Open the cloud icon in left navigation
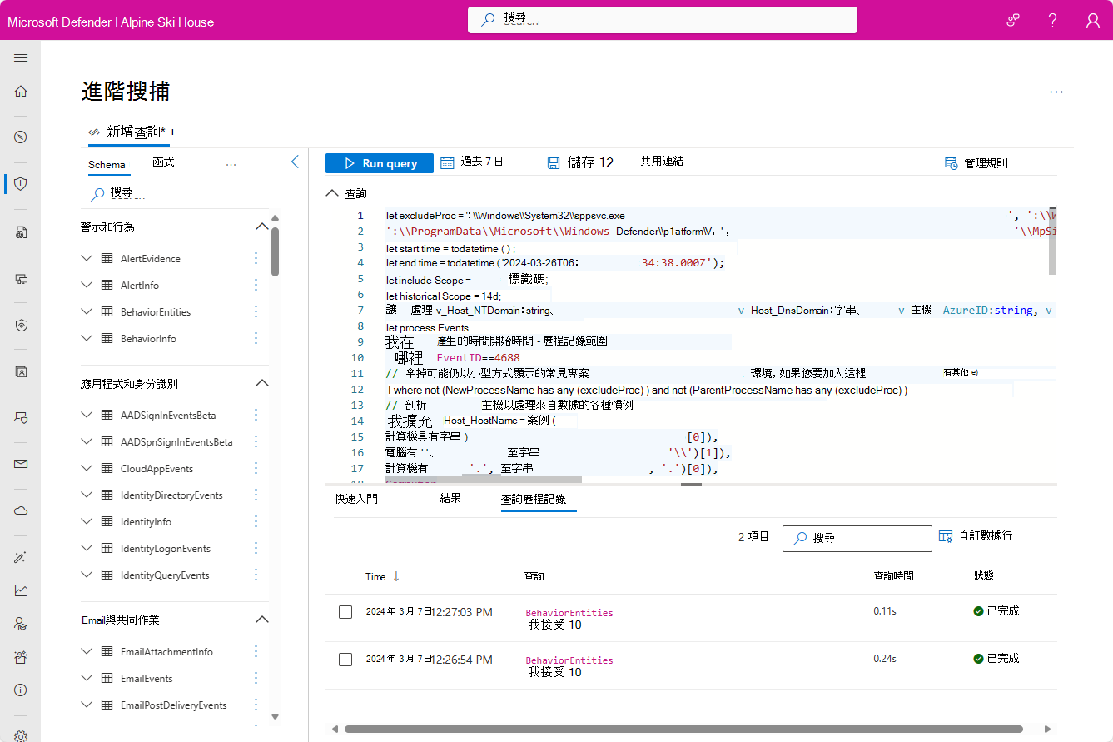Viewport: 1113px width, 742px height. click(x=21, y=510)
